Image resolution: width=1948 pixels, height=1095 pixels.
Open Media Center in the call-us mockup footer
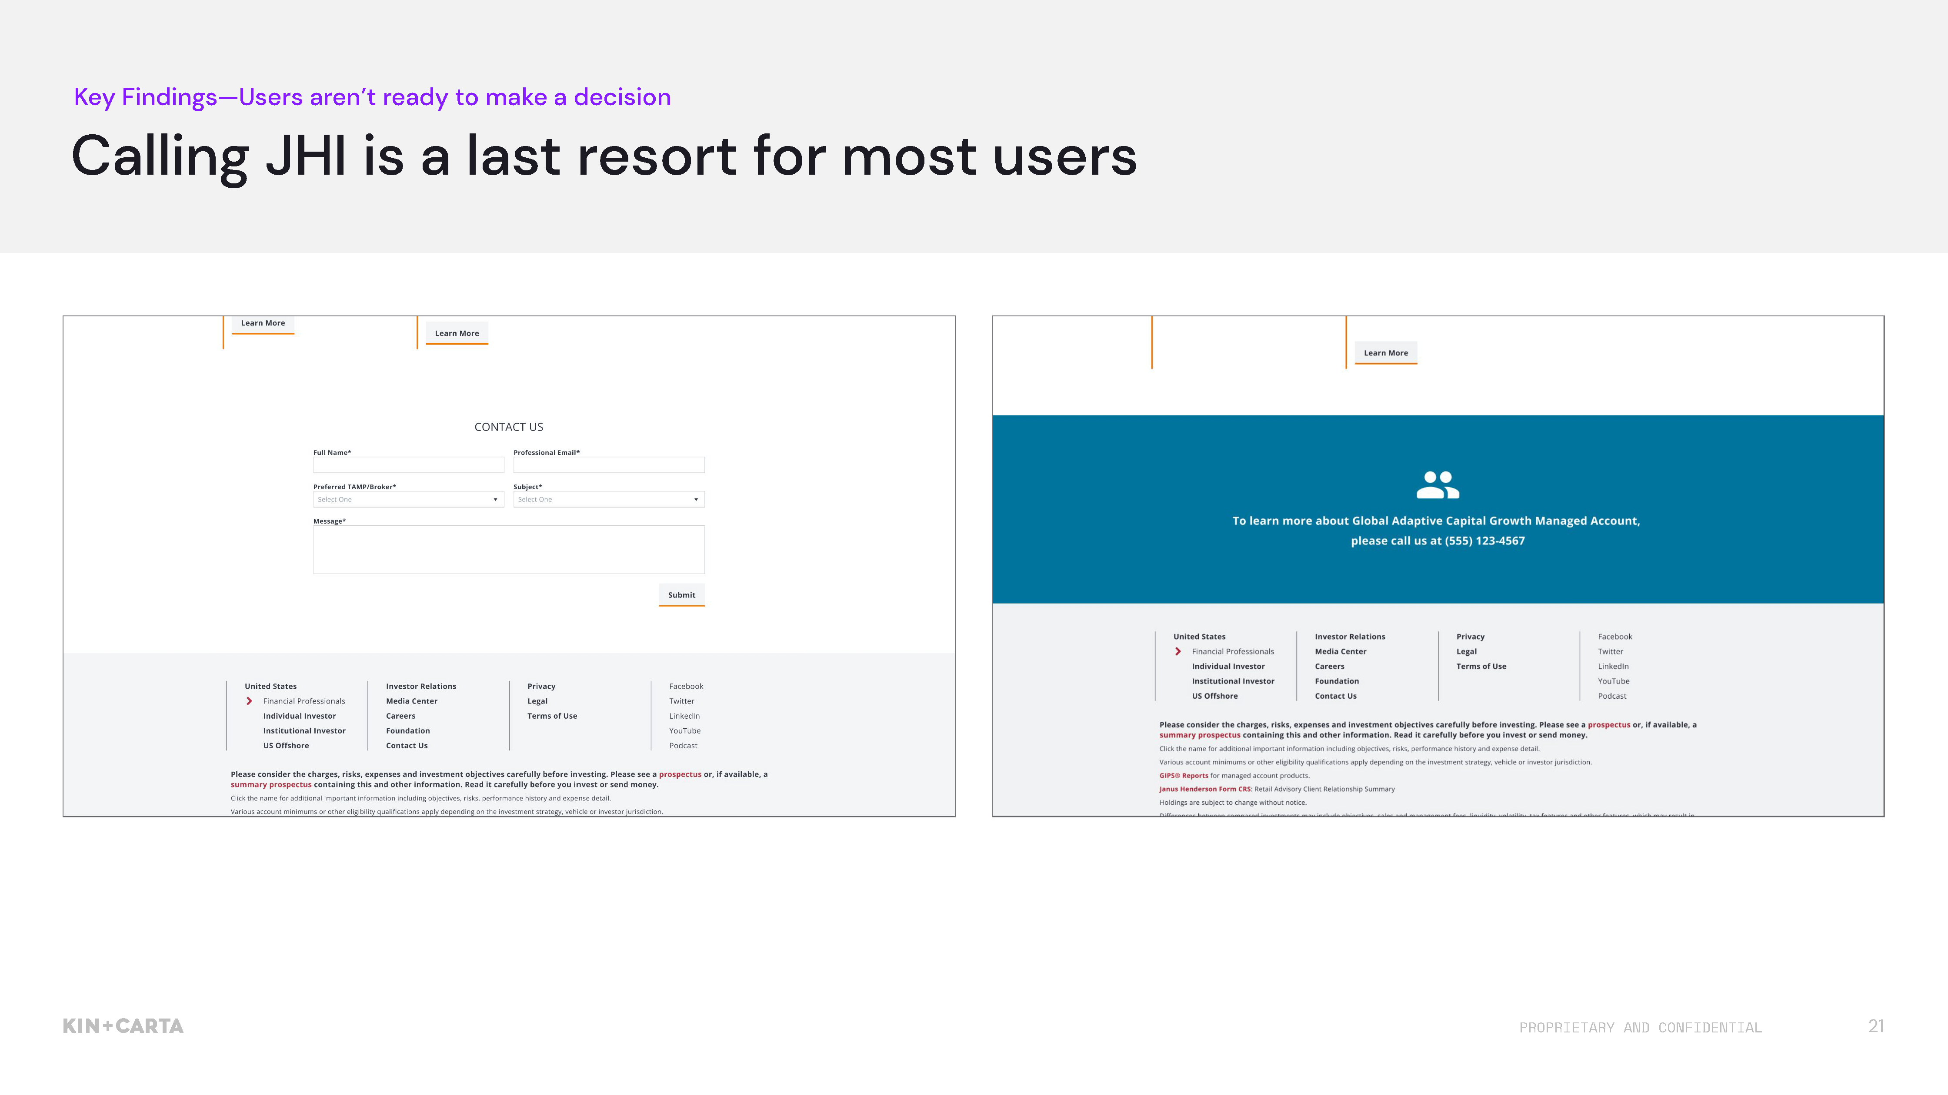tap(1340, 651)
